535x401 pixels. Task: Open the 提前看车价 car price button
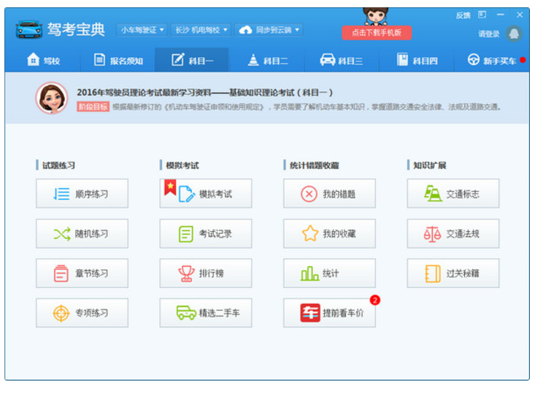pos(330,313)
